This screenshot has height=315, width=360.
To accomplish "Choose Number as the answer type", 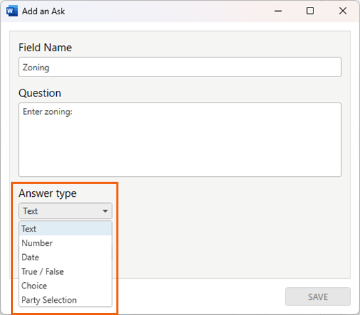I will [66, 243].
